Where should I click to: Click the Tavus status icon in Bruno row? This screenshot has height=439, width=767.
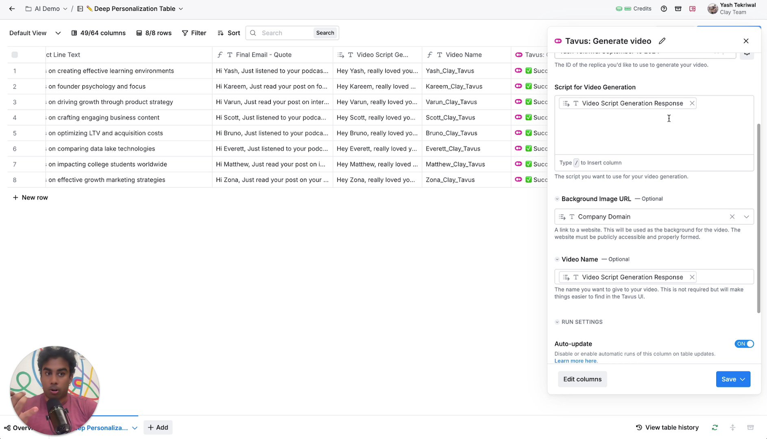pos(518,133)
